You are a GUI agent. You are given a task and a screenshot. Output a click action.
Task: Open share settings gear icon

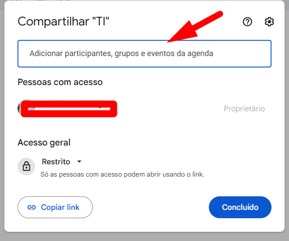[269, 22]
